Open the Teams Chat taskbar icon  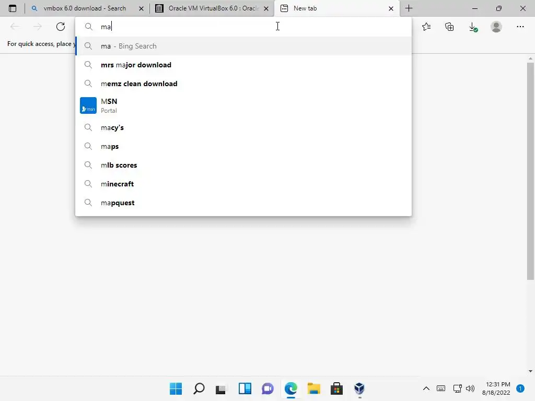pos(268,388)
